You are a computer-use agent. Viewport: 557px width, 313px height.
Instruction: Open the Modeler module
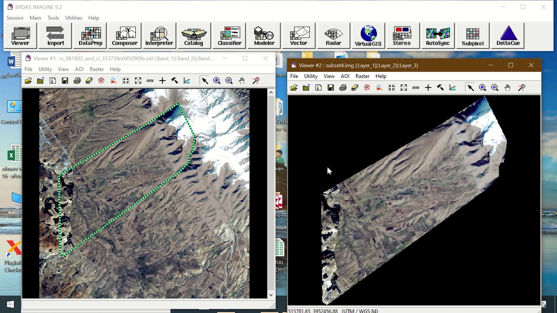tap(264, 36)
